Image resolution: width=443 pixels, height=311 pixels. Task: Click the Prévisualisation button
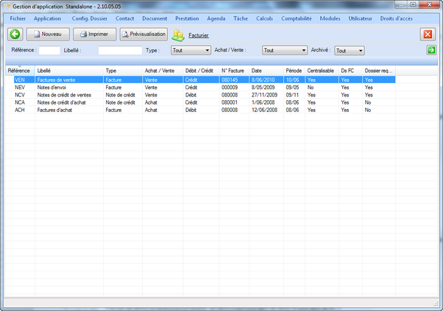coord(143,34)
